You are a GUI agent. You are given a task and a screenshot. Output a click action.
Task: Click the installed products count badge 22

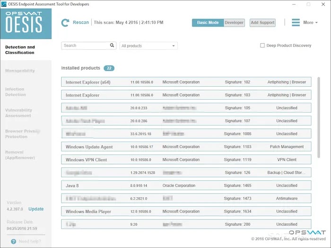[x=109, y=68]
